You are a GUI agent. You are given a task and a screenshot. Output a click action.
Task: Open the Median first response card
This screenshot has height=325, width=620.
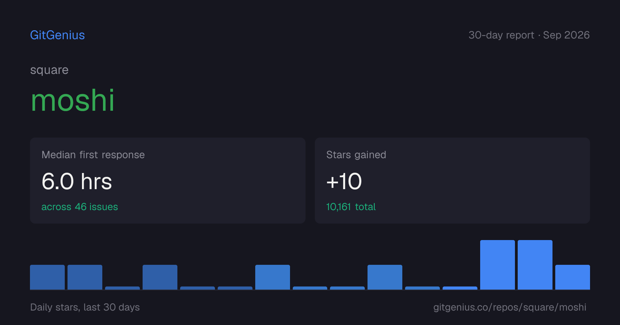(x=168, y=181)
